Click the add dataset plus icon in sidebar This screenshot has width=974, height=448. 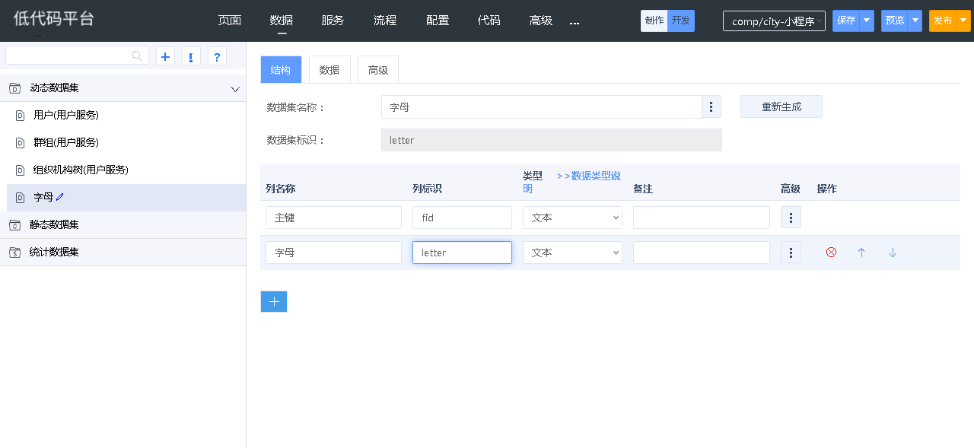165,56
